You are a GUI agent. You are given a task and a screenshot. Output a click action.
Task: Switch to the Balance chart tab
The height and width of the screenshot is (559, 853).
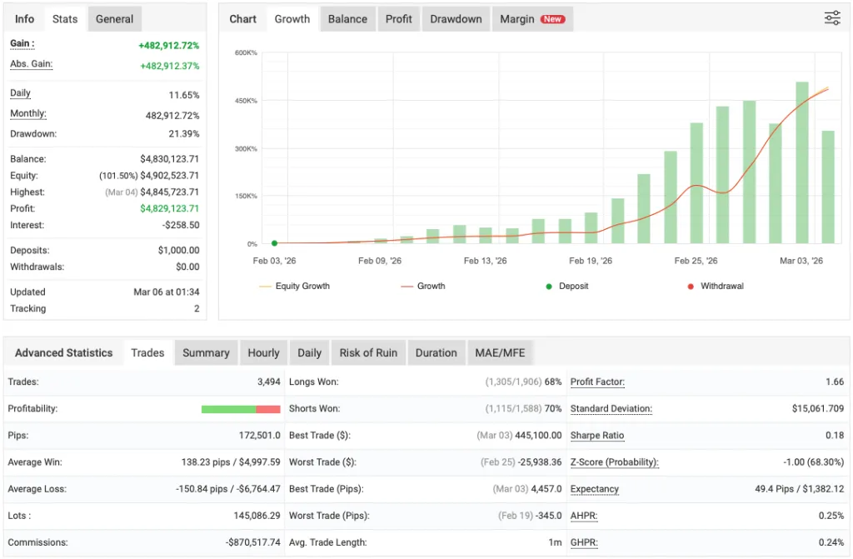pyautogui.click(x=347, y=18)
